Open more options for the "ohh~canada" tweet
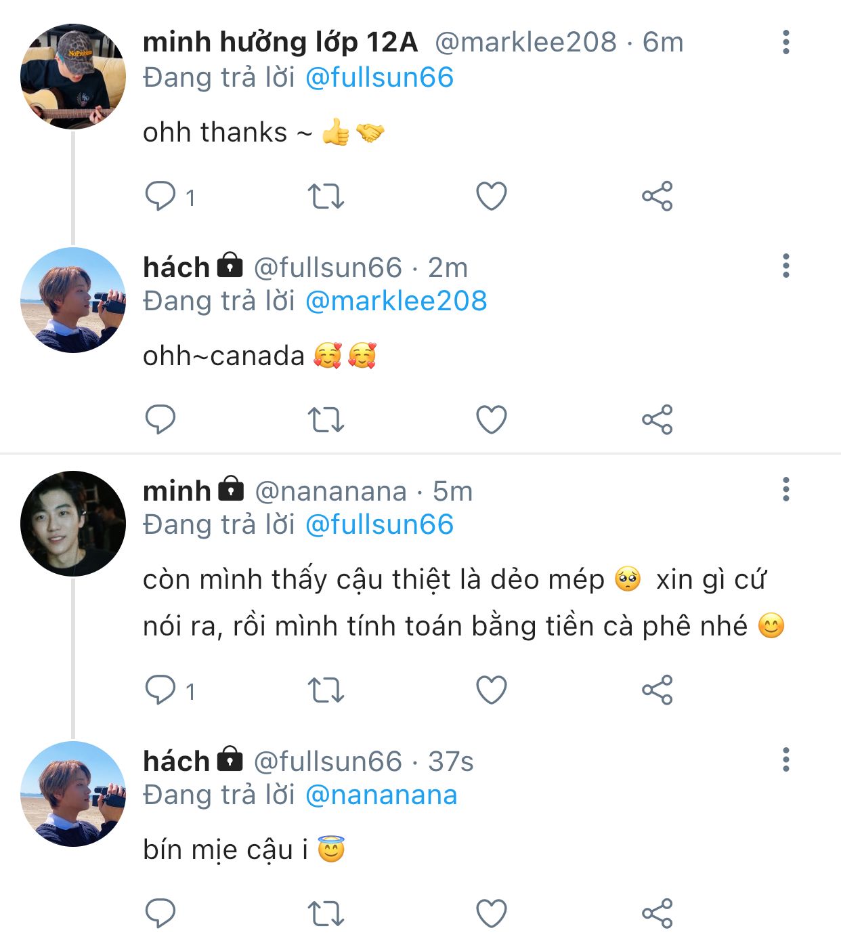 (x=785, y=266)
